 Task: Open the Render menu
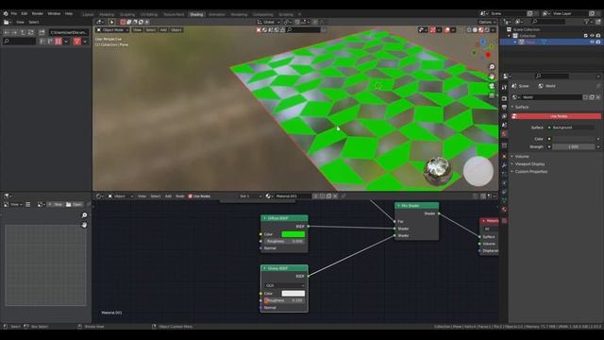point(38,13)
